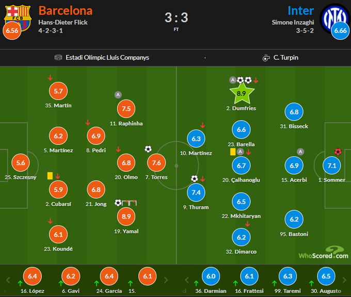Screen dimensions: 351x297
Task: Click the WhoScored.com logo
Action: 323,255
